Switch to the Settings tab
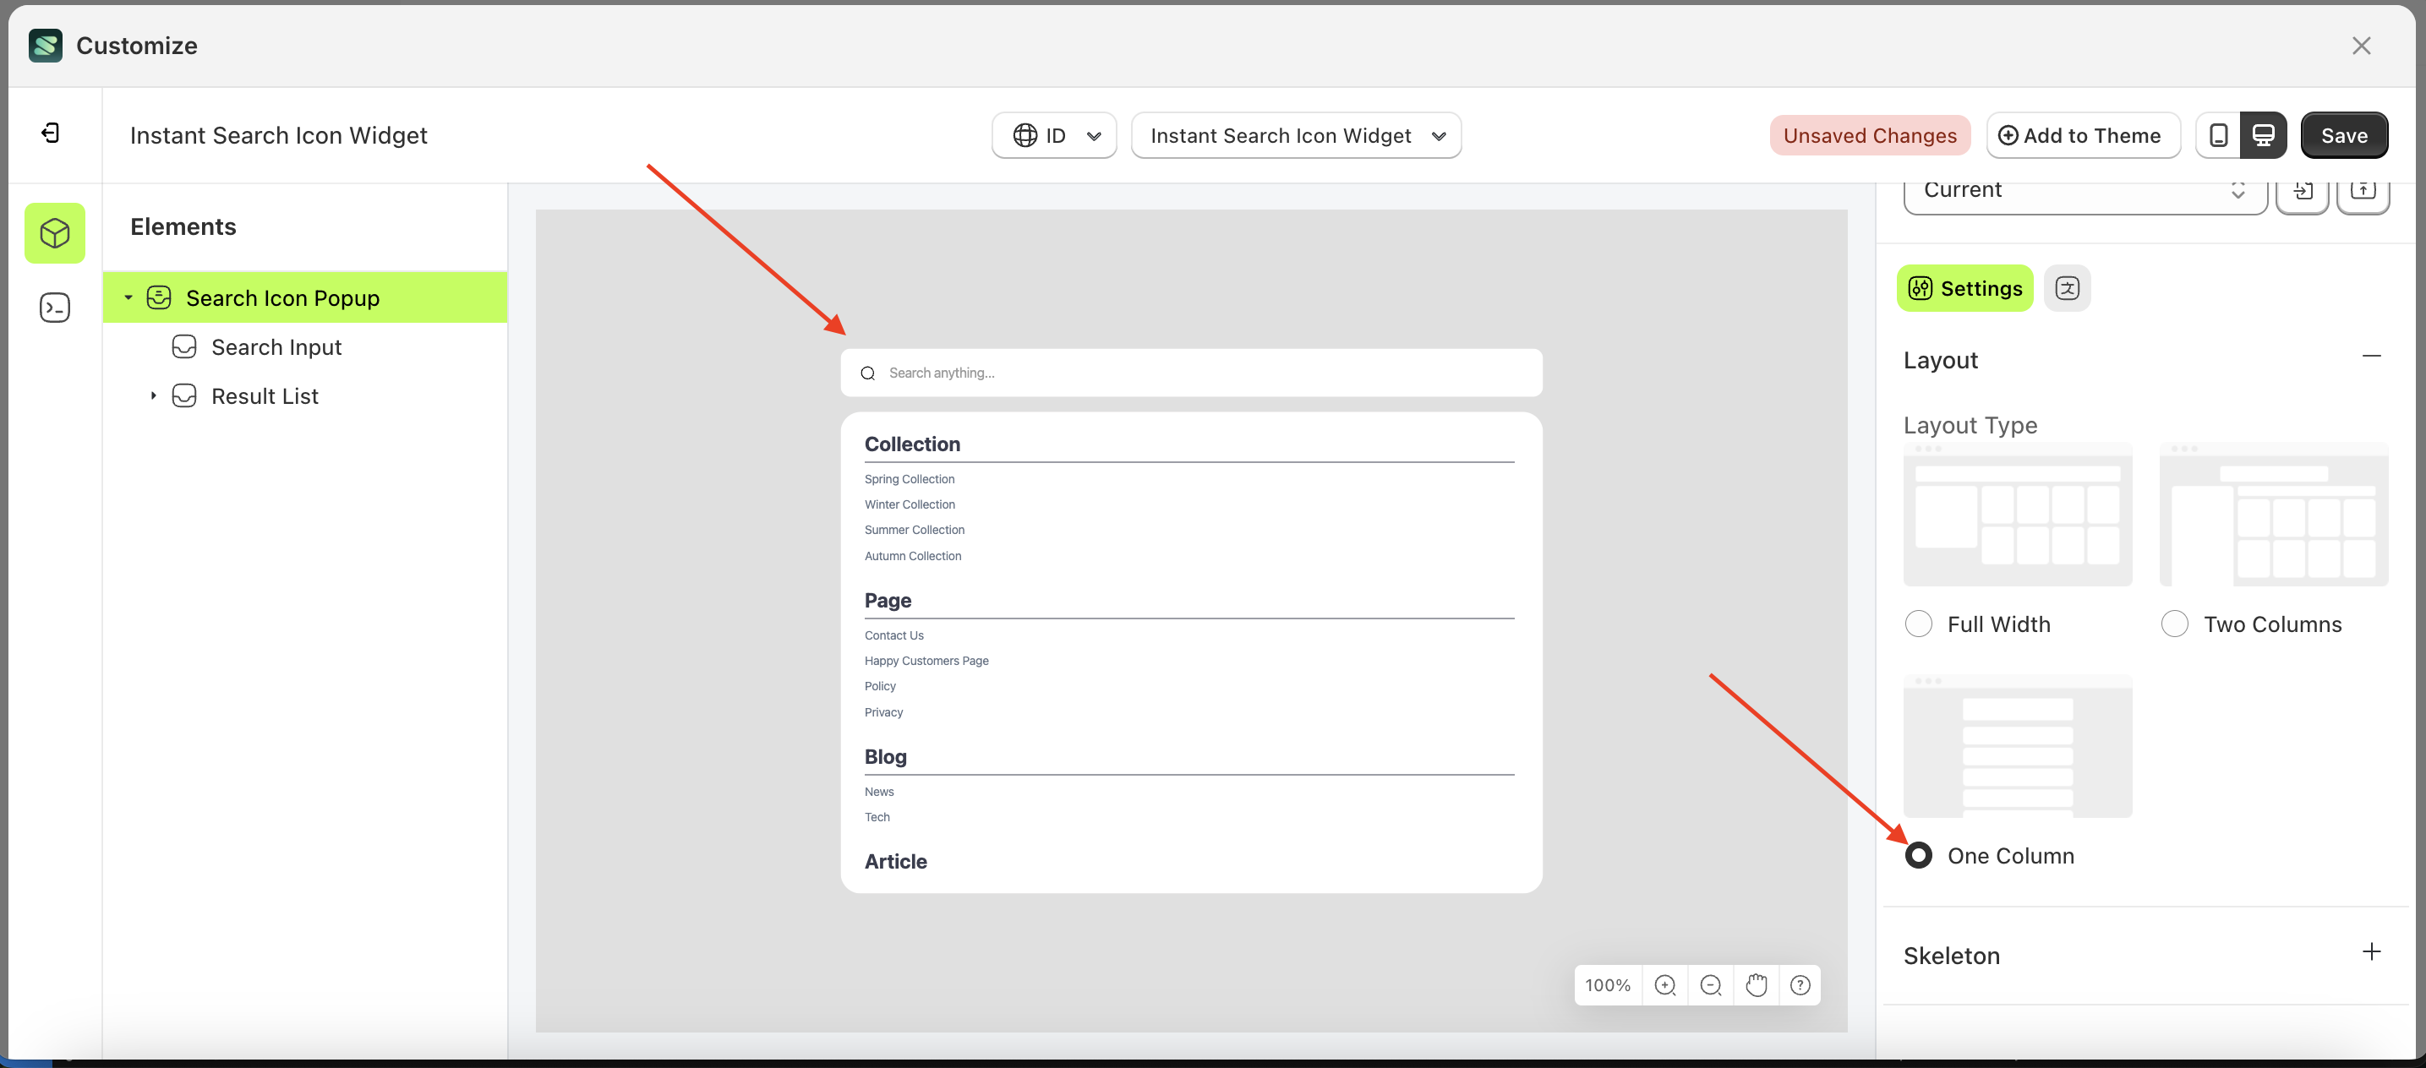This screenshot has height=1068, width=2426. coord(1964,288)
